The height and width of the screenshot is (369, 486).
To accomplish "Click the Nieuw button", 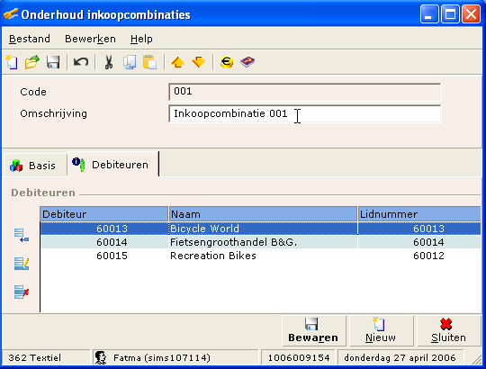I will tap(381, 330).
